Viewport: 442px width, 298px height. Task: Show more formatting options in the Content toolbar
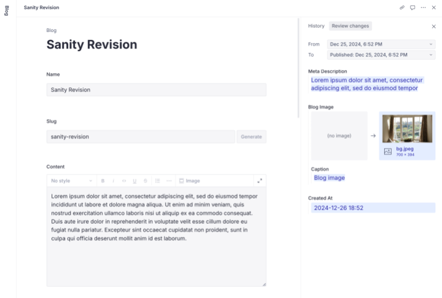(169, 181)
